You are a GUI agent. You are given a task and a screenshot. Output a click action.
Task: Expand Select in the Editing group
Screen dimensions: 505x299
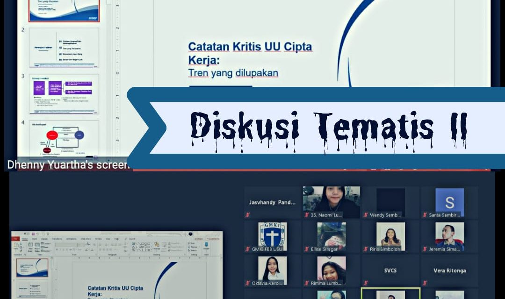tap(193, 250)
